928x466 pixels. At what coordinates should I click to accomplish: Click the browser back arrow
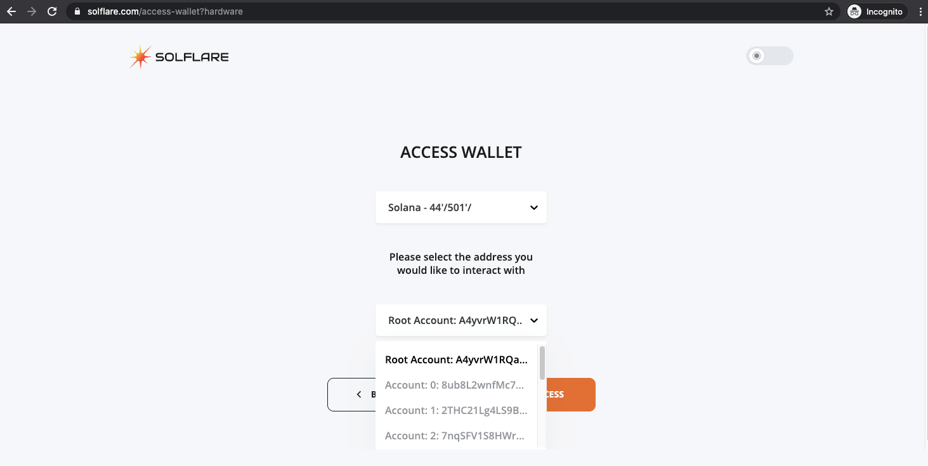coord(11,11)
